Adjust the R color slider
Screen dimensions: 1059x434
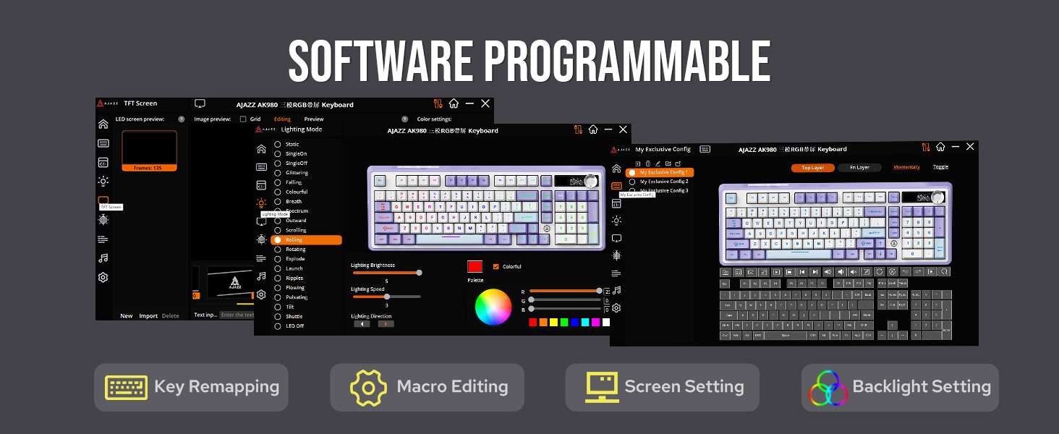[x=566, y=291]
